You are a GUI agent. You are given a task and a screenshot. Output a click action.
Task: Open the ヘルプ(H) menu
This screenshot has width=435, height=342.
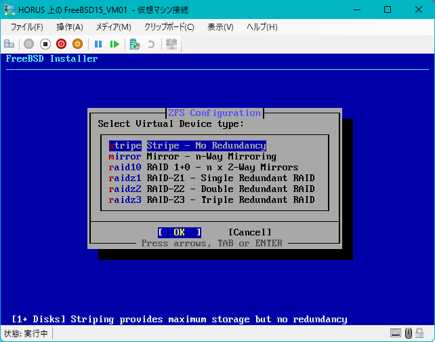pos(262,27)
